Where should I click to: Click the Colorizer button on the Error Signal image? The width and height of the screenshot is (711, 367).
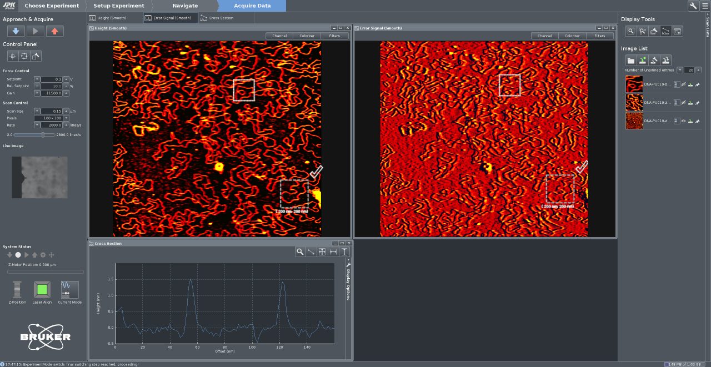tap(572, 36)
